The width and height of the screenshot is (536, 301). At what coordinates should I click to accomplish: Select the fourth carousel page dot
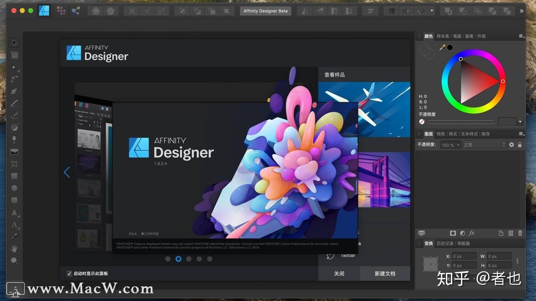coord(199,259)
